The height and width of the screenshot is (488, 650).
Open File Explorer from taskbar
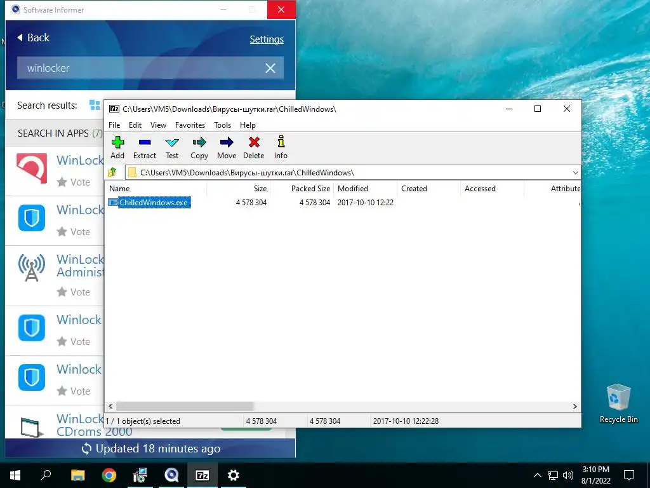pos(77,475)
